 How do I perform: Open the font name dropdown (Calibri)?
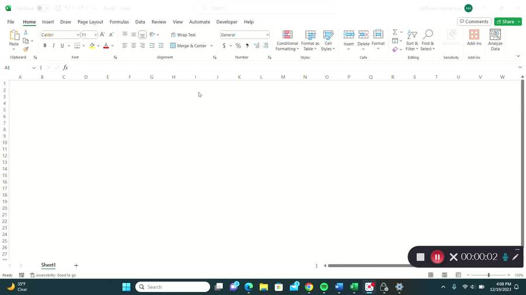click(78, 35)
